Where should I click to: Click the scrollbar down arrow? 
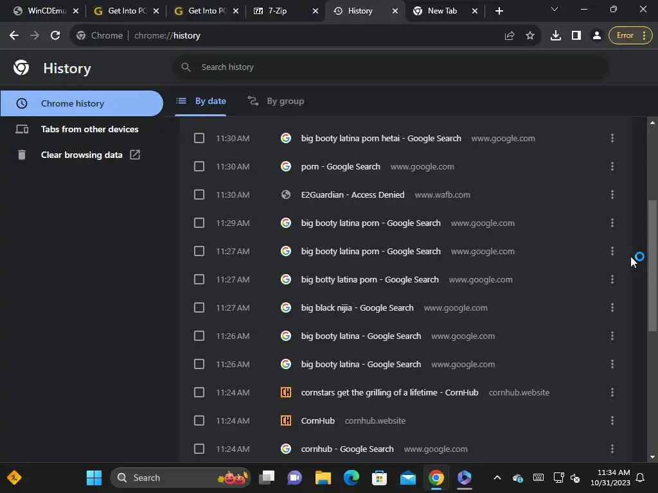tap(652, 457)
